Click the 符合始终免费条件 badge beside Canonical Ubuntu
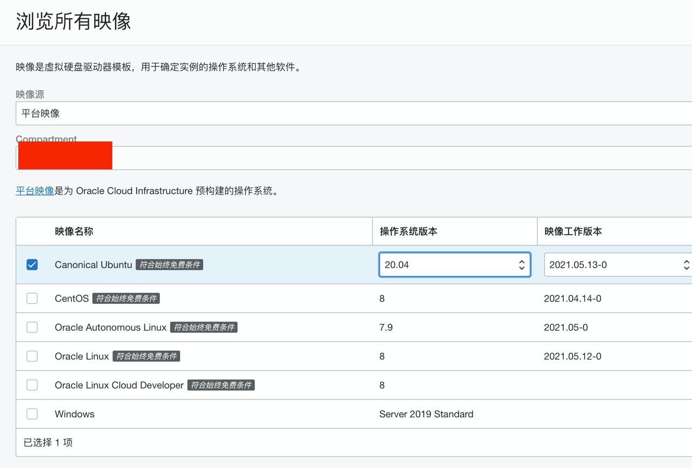The height and width of the screenshot is (468, 692). pos(170,265)
